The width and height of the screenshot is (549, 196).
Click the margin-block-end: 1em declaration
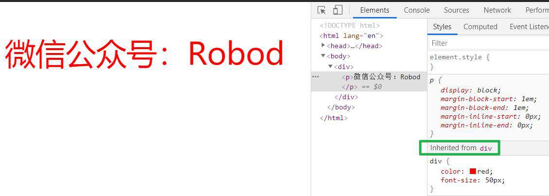(x=485, y=108)
